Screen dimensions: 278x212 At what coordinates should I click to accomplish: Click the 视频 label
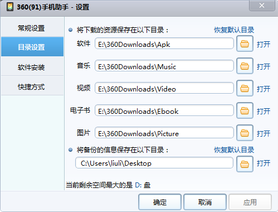click(84, 88)
